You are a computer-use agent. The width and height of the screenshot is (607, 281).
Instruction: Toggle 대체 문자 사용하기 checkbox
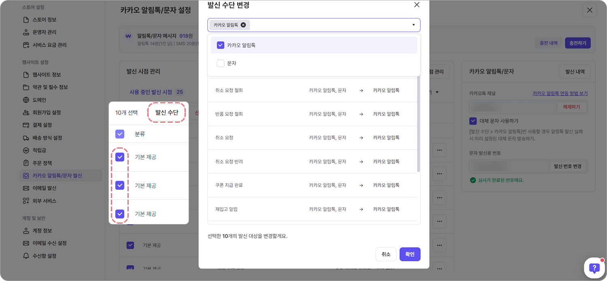tap(473, 121)
